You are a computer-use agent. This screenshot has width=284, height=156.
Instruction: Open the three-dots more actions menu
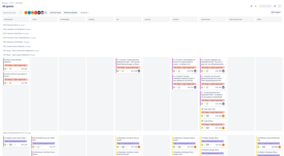tap(280, 6)
